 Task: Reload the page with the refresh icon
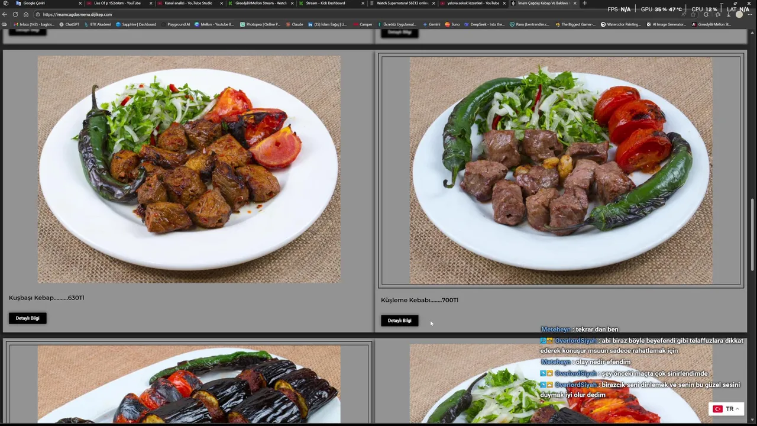click(x=15, y=14)
